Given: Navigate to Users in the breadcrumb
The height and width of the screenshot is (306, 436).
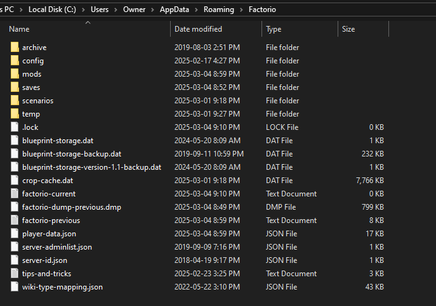Looking at the screenshot, I should click(x=100, y=10).
